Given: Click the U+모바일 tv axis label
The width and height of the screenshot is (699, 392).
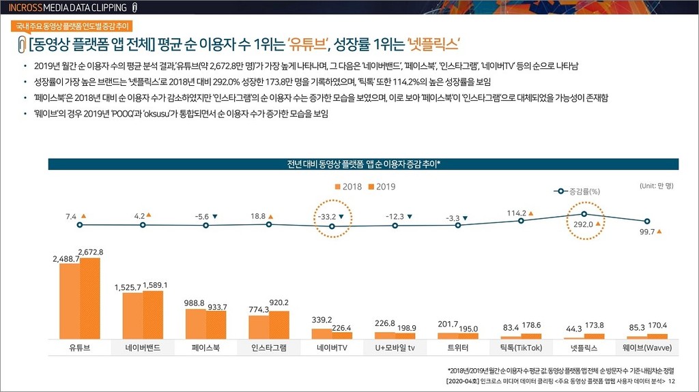Looking at the screenshot, I should [395, 348].
